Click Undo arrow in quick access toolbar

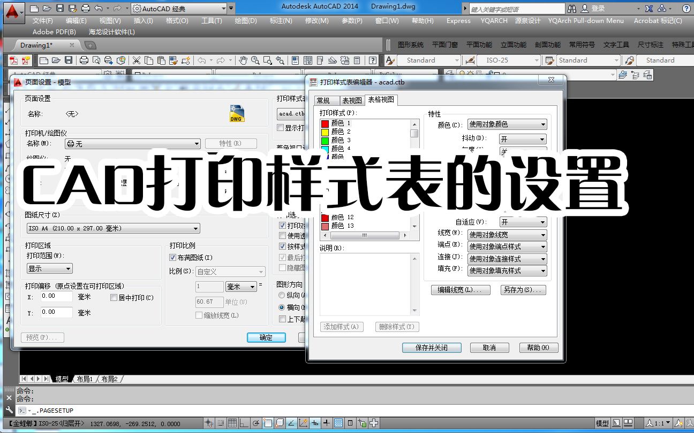tap(98, 9)
